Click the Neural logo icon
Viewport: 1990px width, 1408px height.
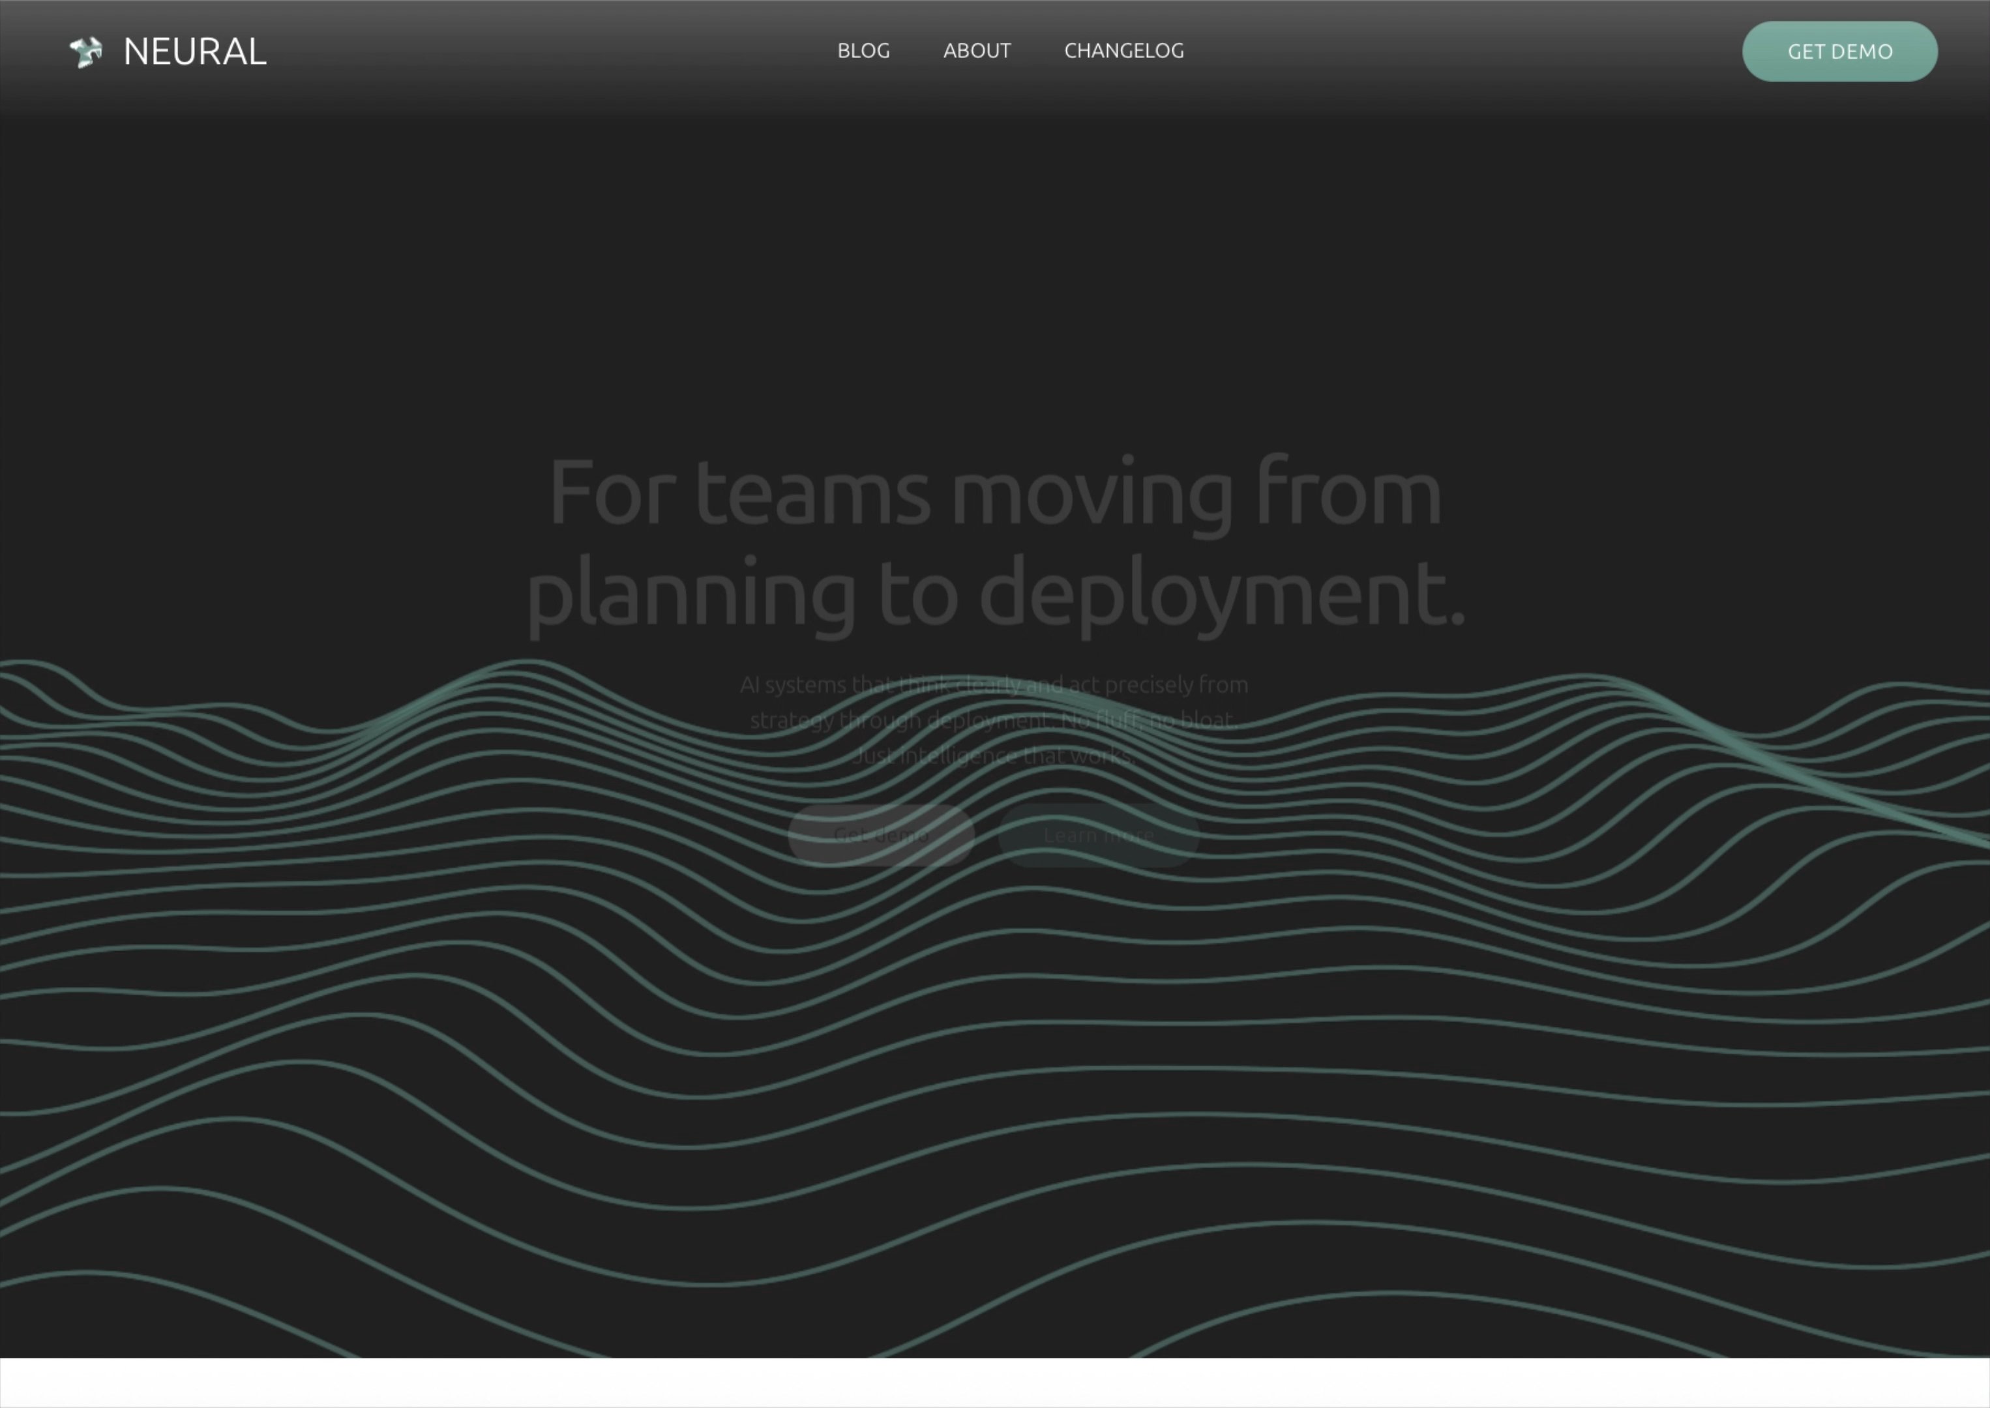tap(86, 52)
